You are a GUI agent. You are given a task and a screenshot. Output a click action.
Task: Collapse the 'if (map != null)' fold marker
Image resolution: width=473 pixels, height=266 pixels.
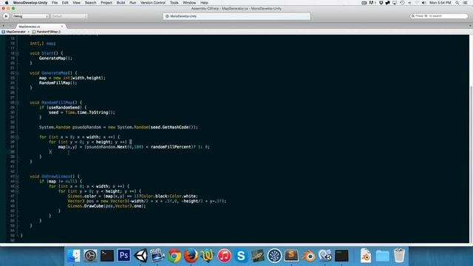coord(17,181)
